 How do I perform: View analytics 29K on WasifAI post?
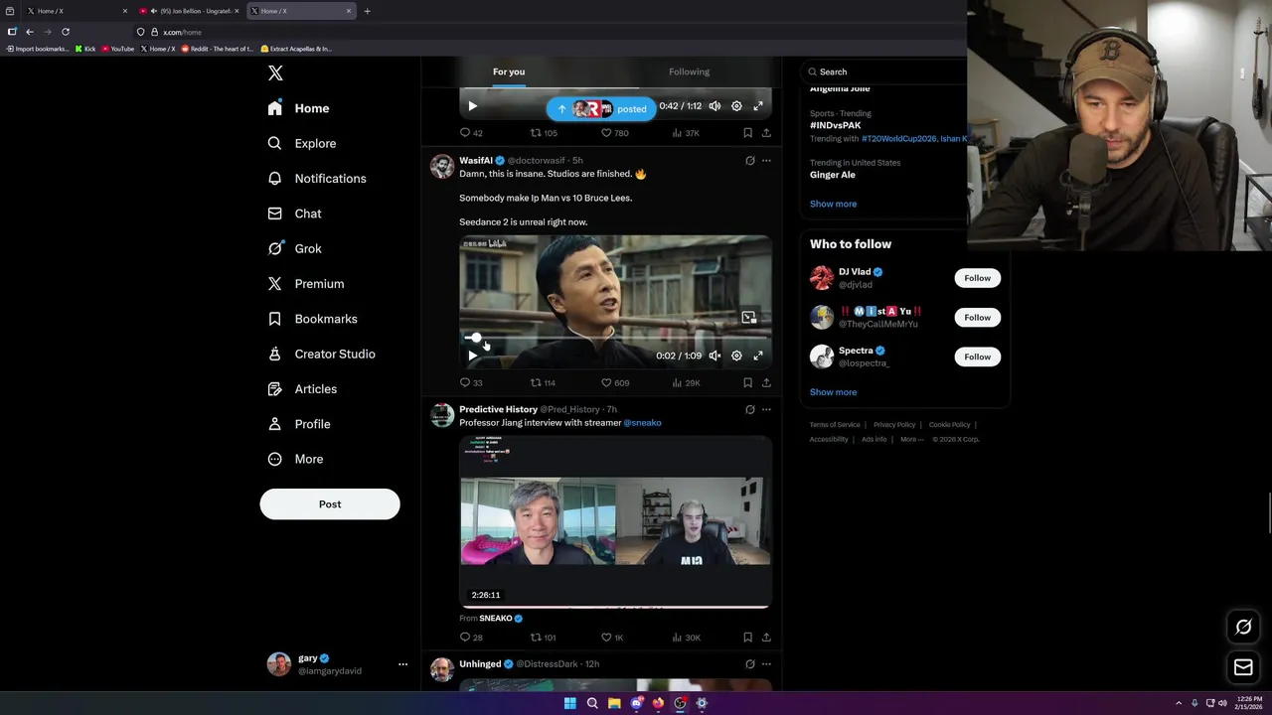pyautogui.click(x=686, y=382)
